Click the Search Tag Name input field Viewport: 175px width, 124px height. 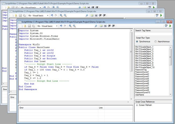tap(153, 34)
